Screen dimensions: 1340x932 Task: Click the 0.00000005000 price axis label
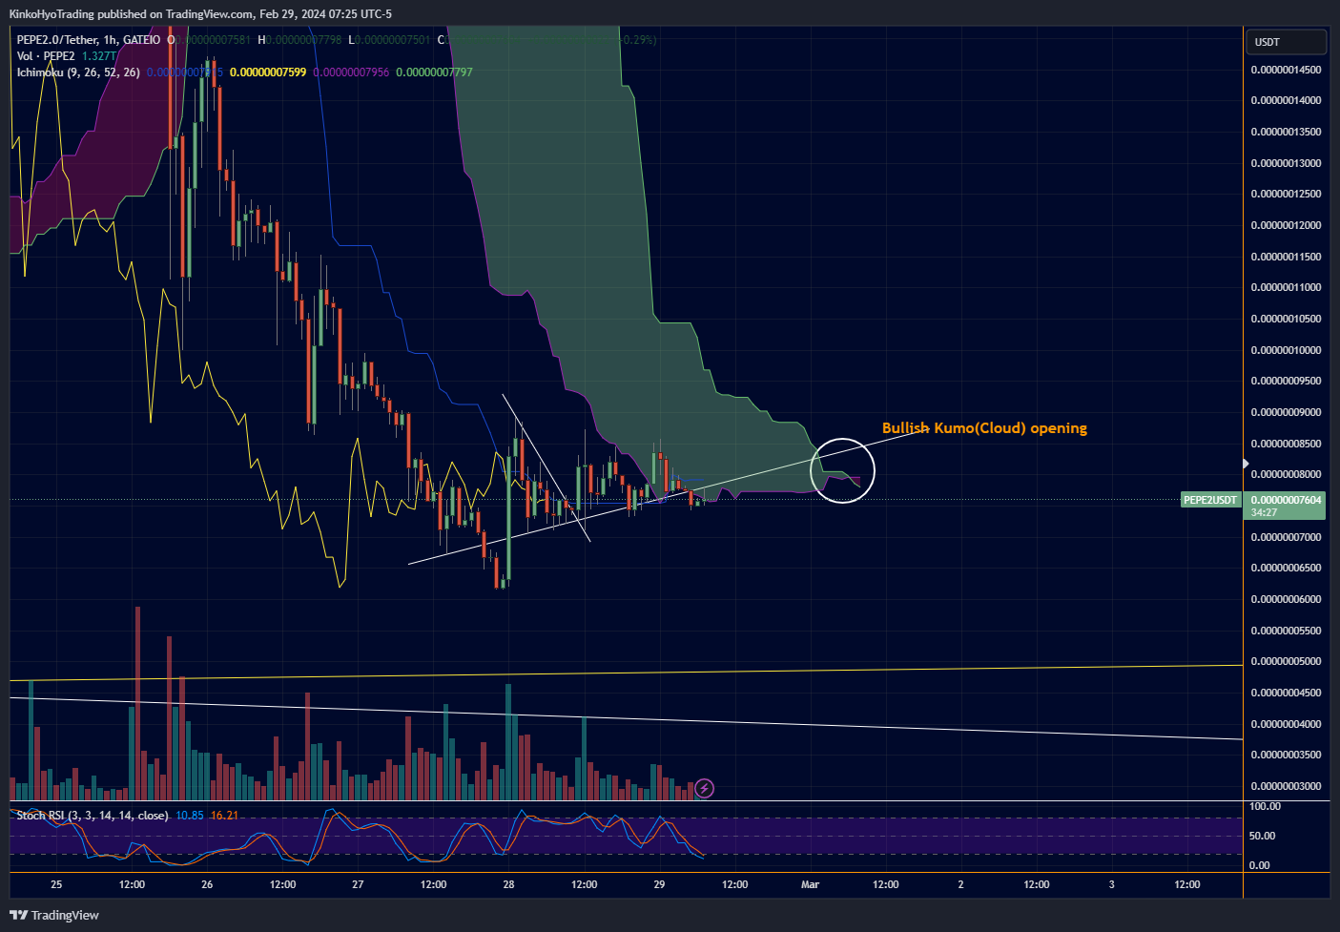coord(1286,661)
